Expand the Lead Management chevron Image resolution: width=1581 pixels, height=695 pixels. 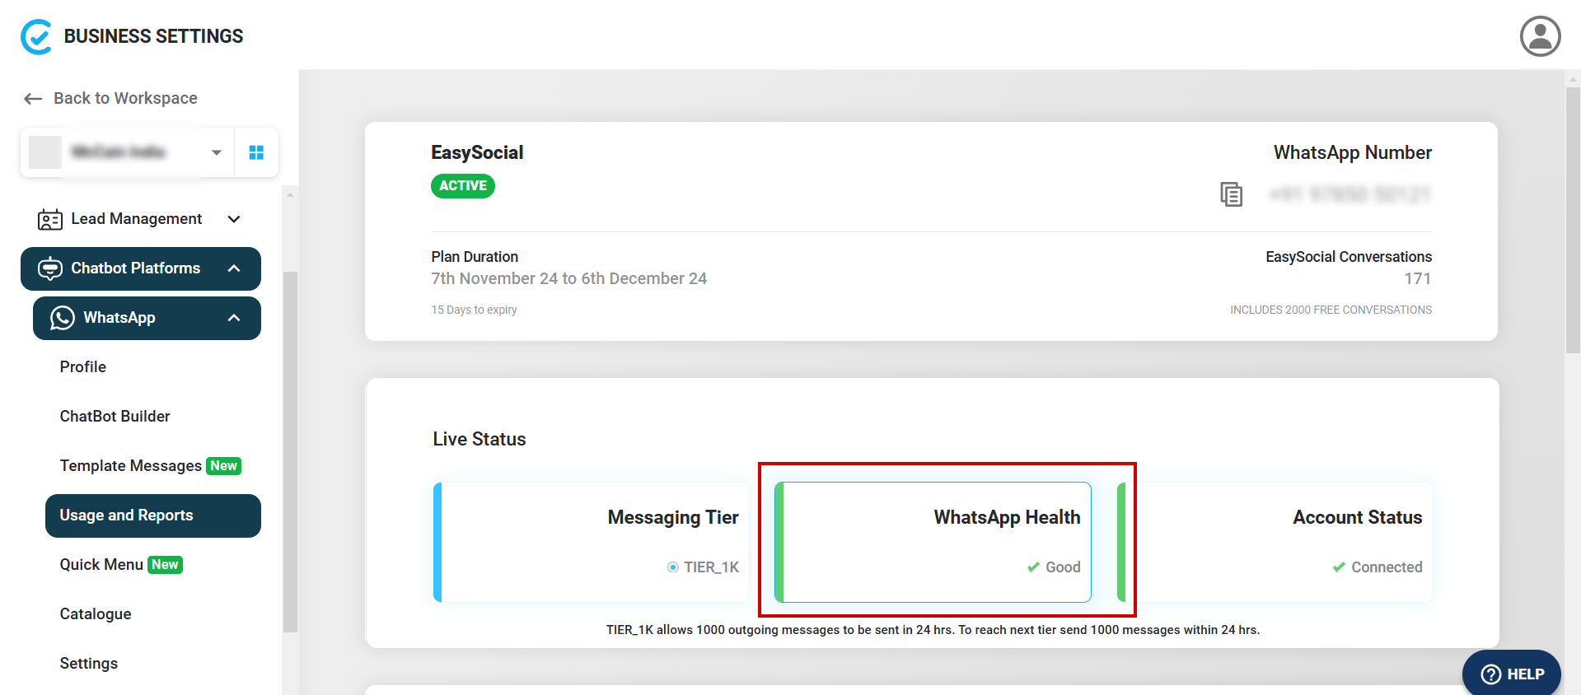click(x=234, y=219)
